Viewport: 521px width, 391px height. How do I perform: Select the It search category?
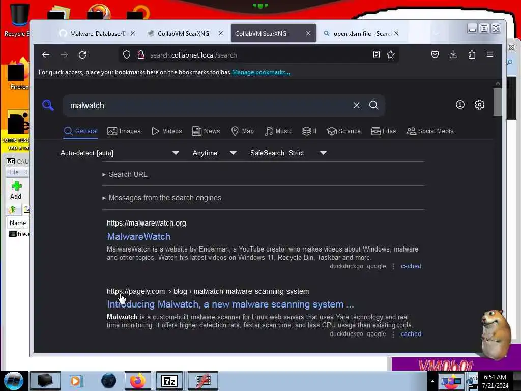(309, 131)
